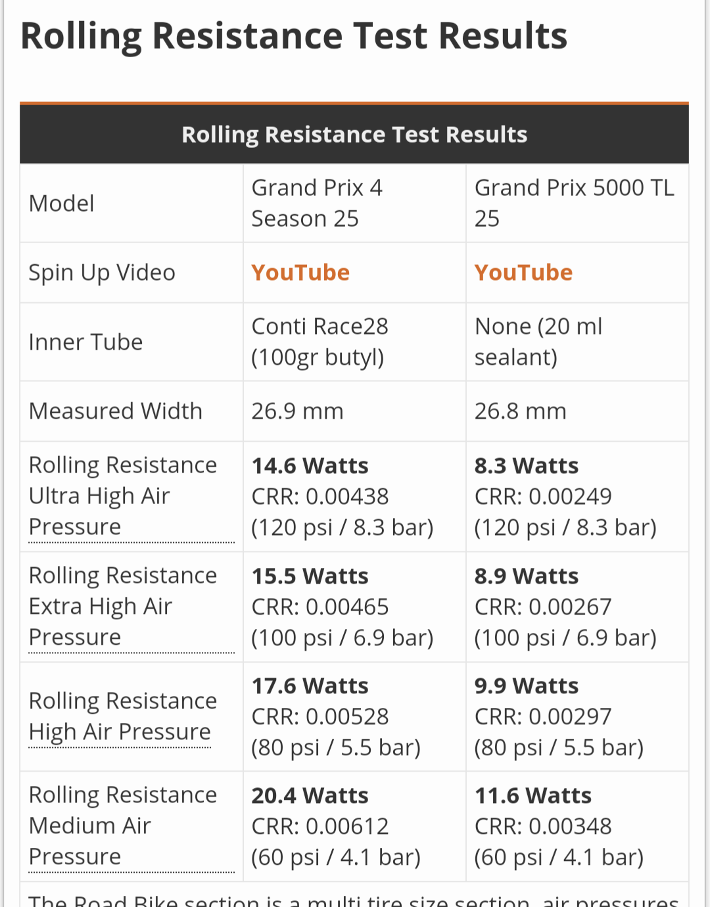Viewport: 710px width, 907px height.
Task: Tap the Ultra High Air Pressure row label
Action: tap(123, 496)
